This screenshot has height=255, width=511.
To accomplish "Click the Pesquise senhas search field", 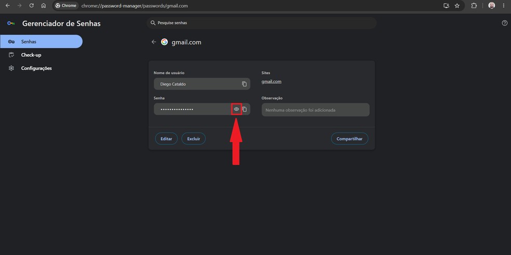I will click(261, 23).
